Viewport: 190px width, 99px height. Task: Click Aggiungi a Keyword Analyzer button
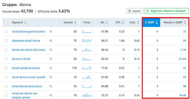point(167,11)
